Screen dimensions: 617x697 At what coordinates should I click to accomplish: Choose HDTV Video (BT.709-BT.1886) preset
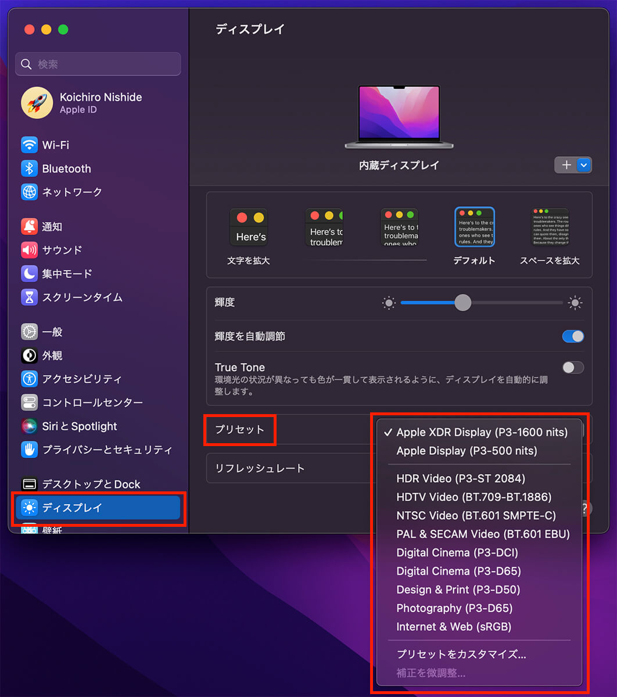[x=479, y=497]
